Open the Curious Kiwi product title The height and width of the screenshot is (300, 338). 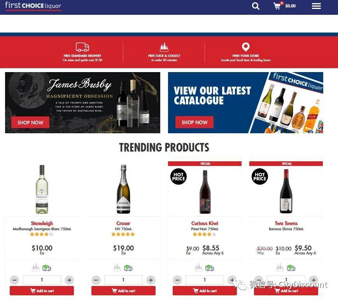(205, 223)
